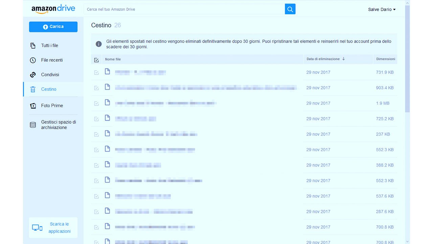The image size is (433, 244).
Task: Click the Condivisi link icon
Action: (x=33, y=75)
